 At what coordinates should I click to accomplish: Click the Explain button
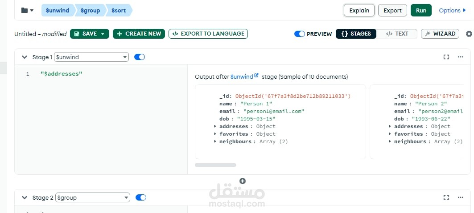click(359, 10)
